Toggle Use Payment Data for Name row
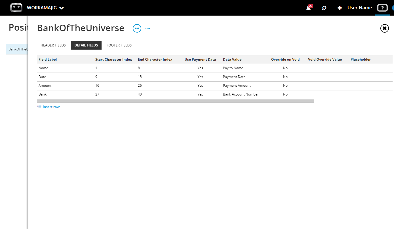 click(x=200, y=68)
